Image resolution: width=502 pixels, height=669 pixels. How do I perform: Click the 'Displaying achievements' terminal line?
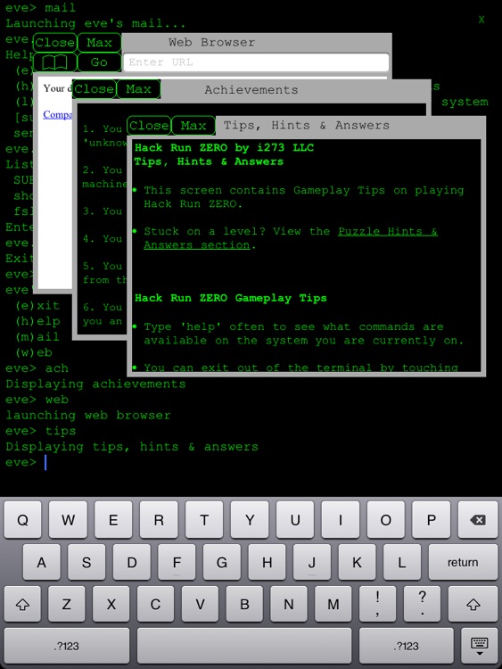95,384
